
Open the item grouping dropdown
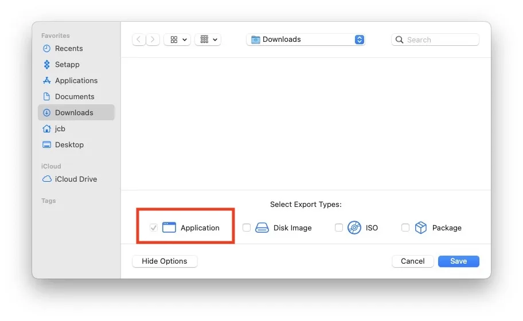208,40
